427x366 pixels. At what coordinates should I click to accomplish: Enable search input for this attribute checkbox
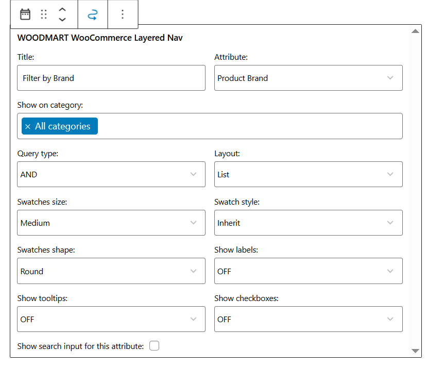click(x=154, y=346)
